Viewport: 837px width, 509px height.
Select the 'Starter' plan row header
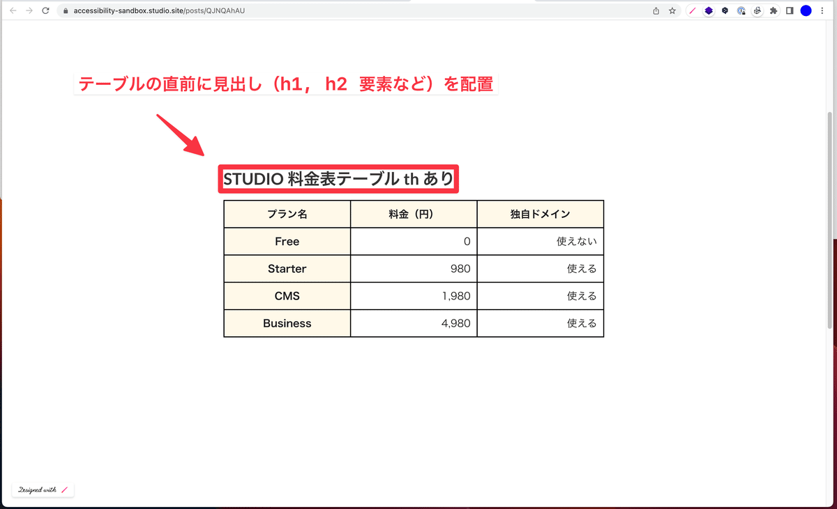pyautogui.click(x=287, y=269)
